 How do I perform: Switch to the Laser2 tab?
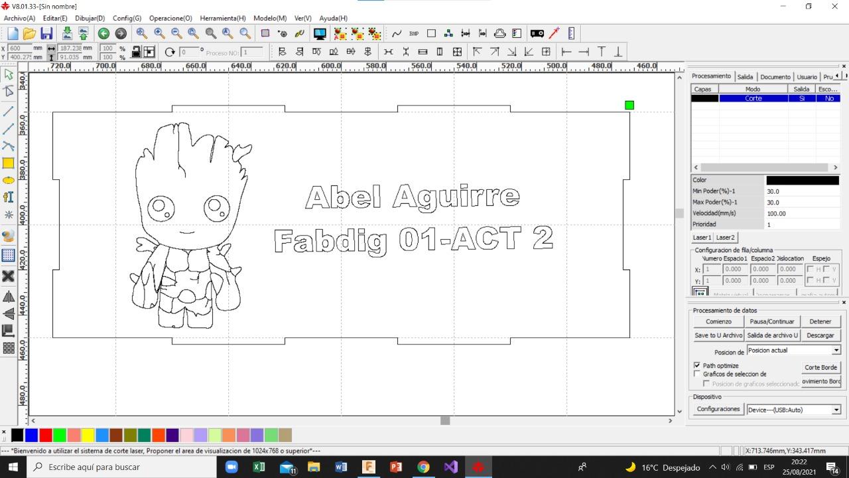pos(725,237)
